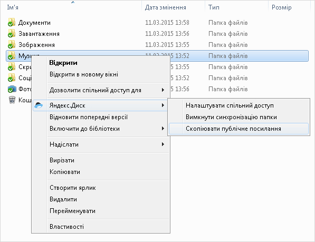Click the Зображення folder icon
315x242 pixels.
[x=12, y=44]
